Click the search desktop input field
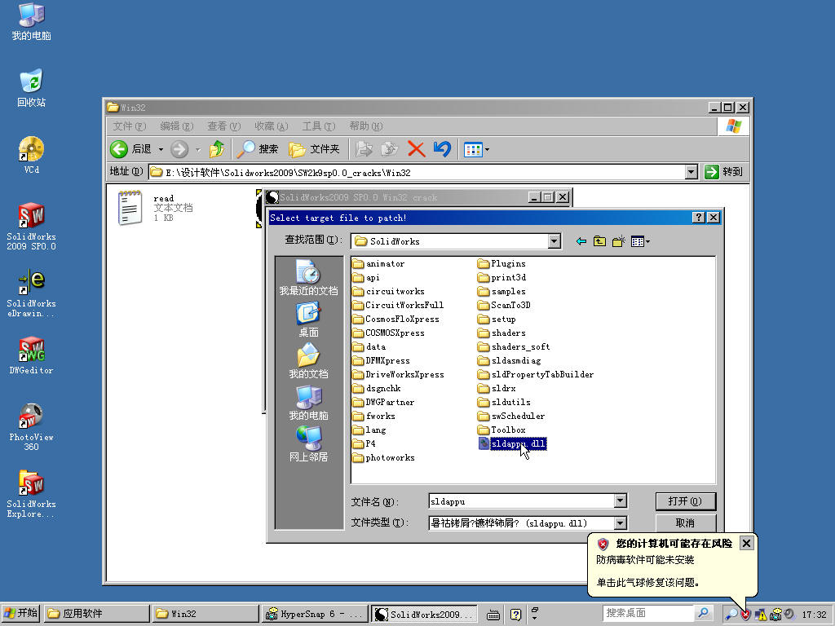This screenshot has width=835, height=626. coord(648,613)
